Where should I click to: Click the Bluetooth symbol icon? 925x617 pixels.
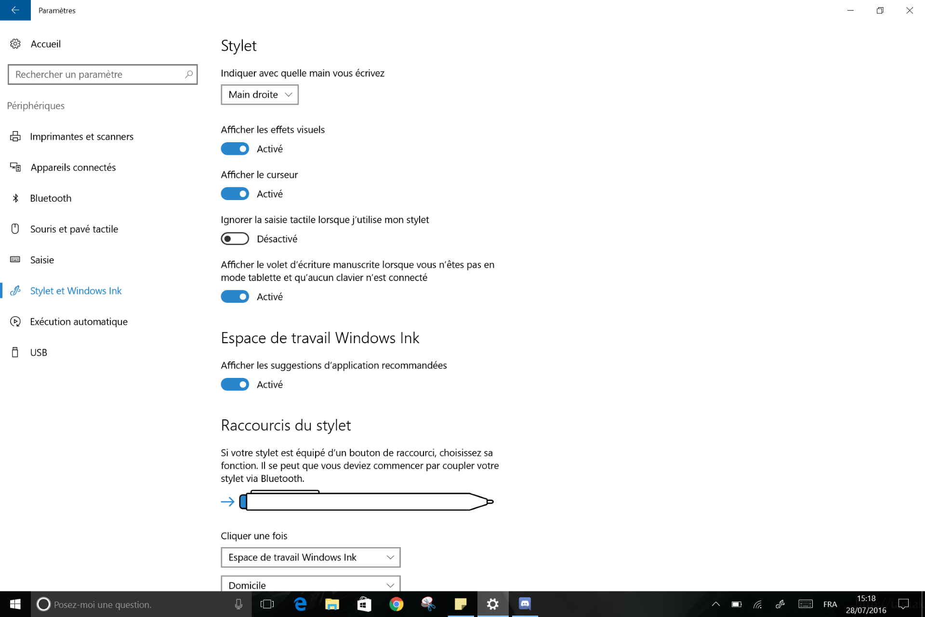15,198
